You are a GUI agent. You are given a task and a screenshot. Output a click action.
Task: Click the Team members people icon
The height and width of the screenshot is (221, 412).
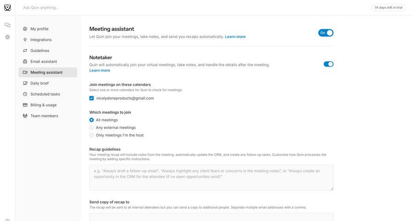click(x=25, y=116)
